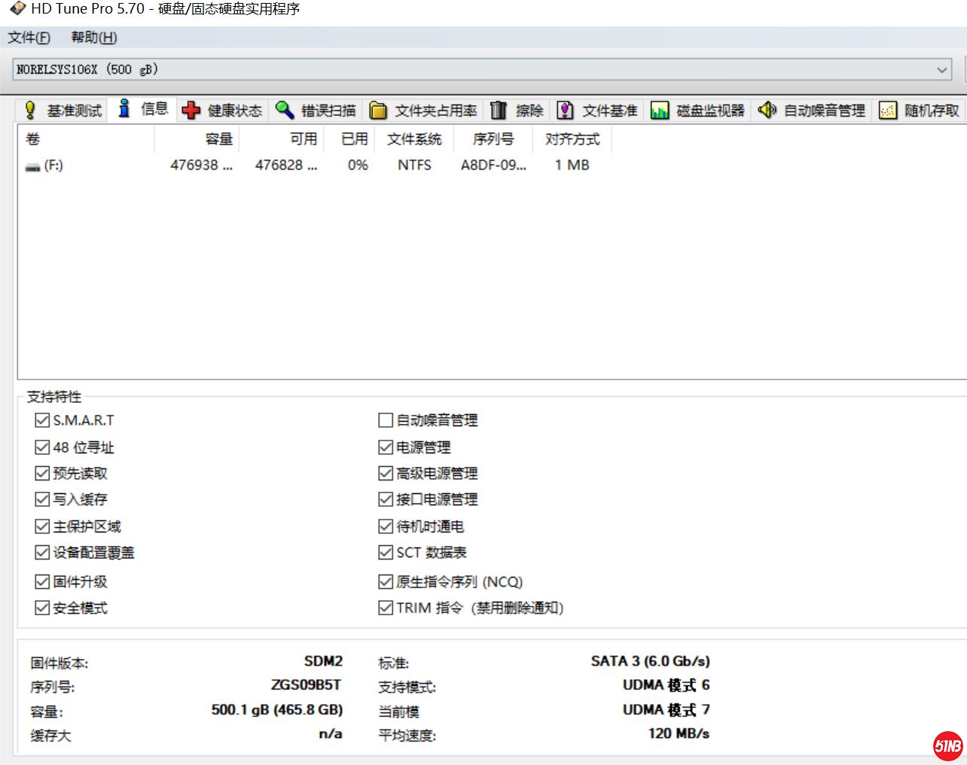Open the 文件(F) menu
Viewport: 967px width, 765px height.
[29, 38]
